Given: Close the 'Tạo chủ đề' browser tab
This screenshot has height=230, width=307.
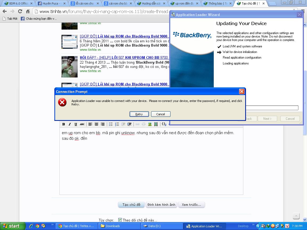Looking at the screenshot, I should pos(264,3).
